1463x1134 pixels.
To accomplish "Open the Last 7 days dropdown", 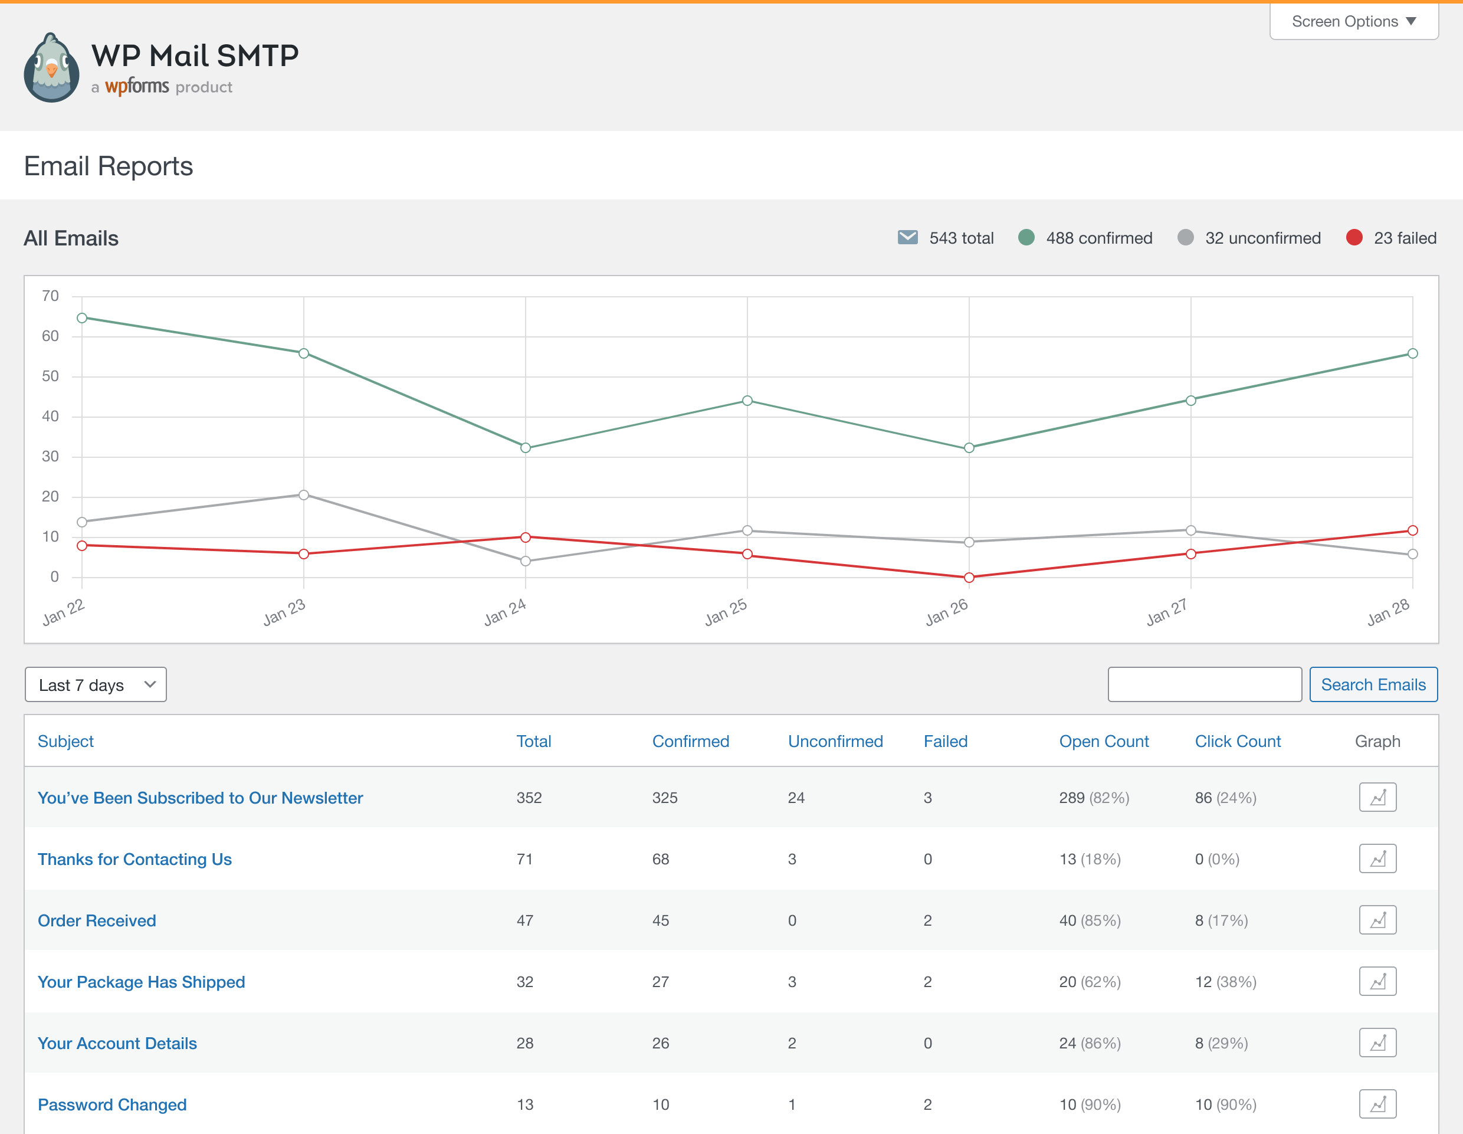I will pyautogui.click(x=96, y=684).
